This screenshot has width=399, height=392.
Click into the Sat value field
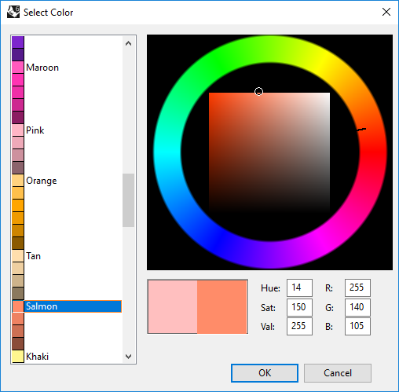[x=299, y=307]
